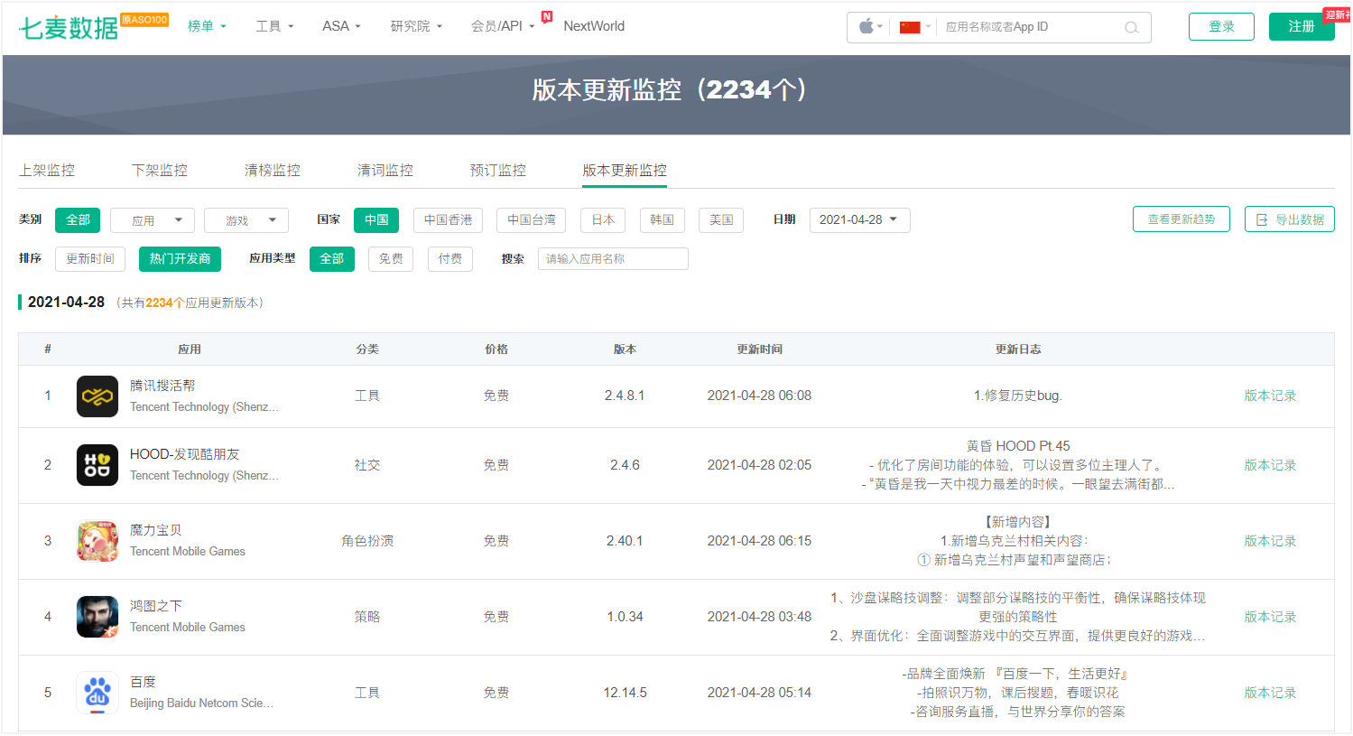Open the 百度 app icon
This screenshot has width=1353, height=736.
point(97,693)
